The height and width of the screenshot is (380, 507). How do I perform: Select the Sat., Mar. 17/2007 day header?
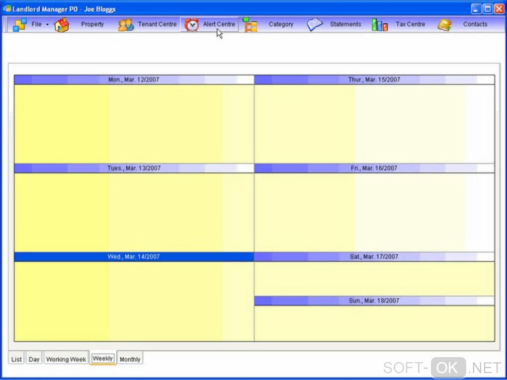374,257
